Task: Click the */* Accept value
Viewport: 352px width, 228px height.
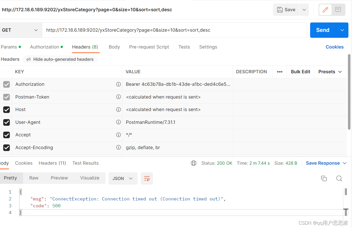Action: [129, 135]
